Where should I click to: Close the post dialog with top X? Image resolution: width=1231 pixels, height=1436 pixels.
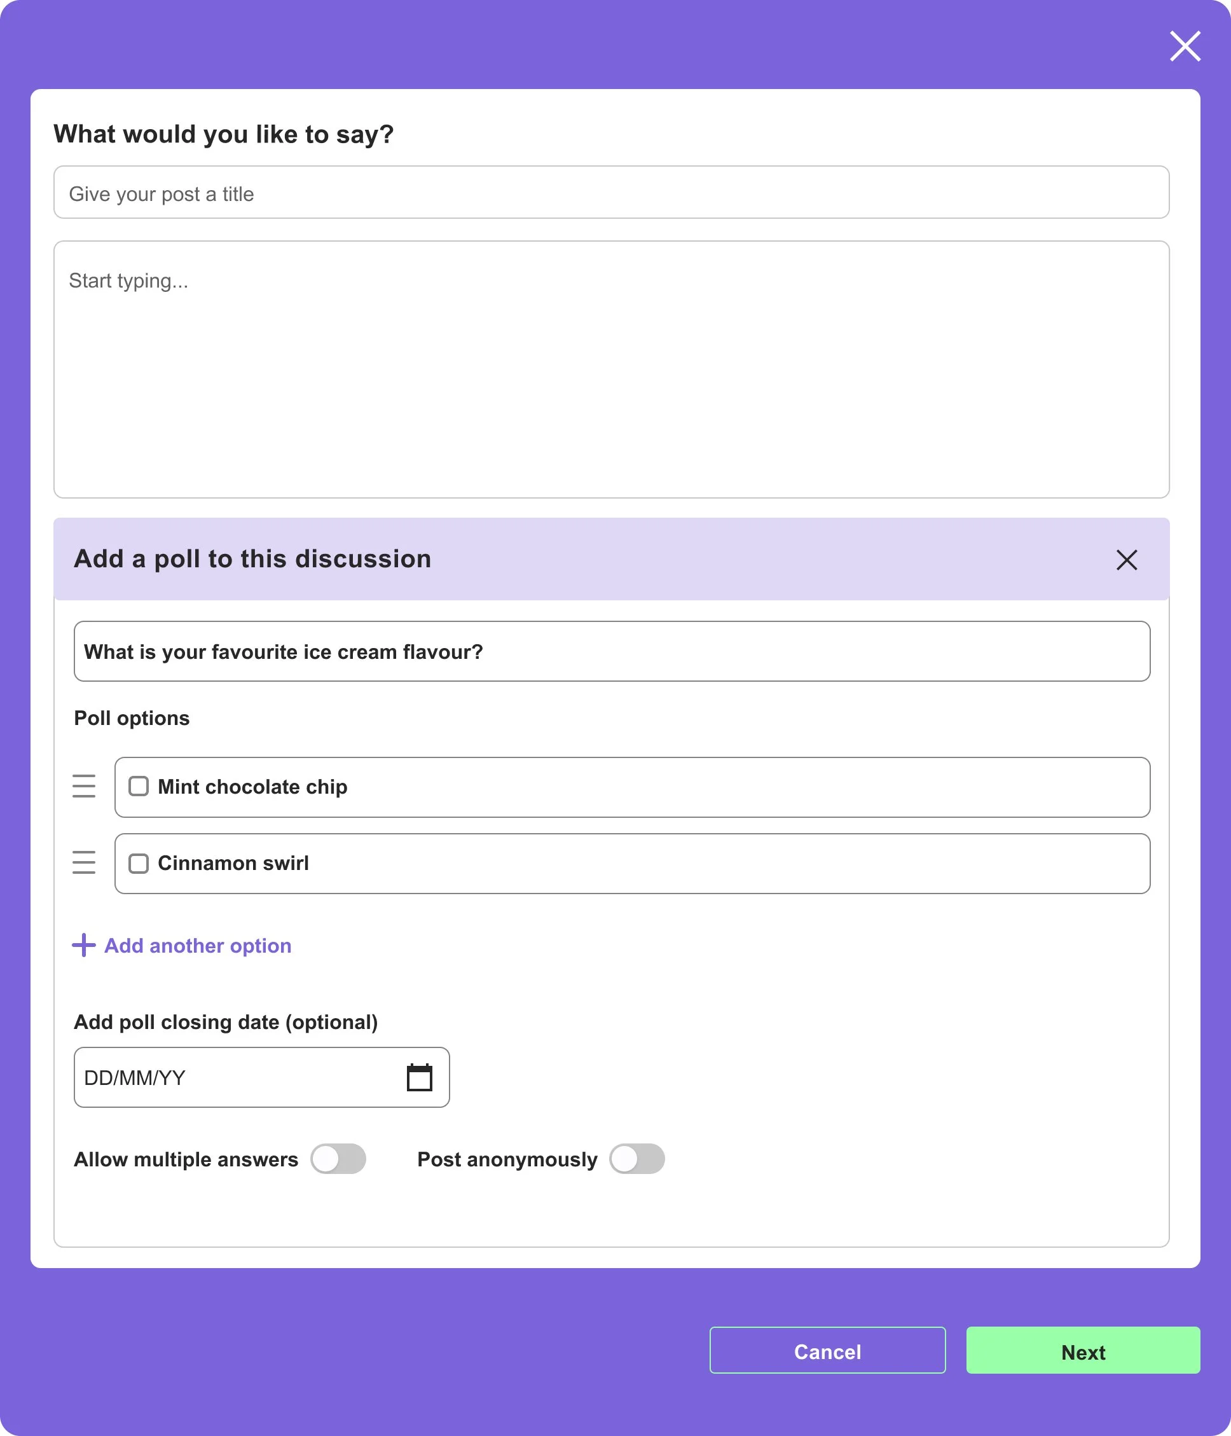[1185, 46]
